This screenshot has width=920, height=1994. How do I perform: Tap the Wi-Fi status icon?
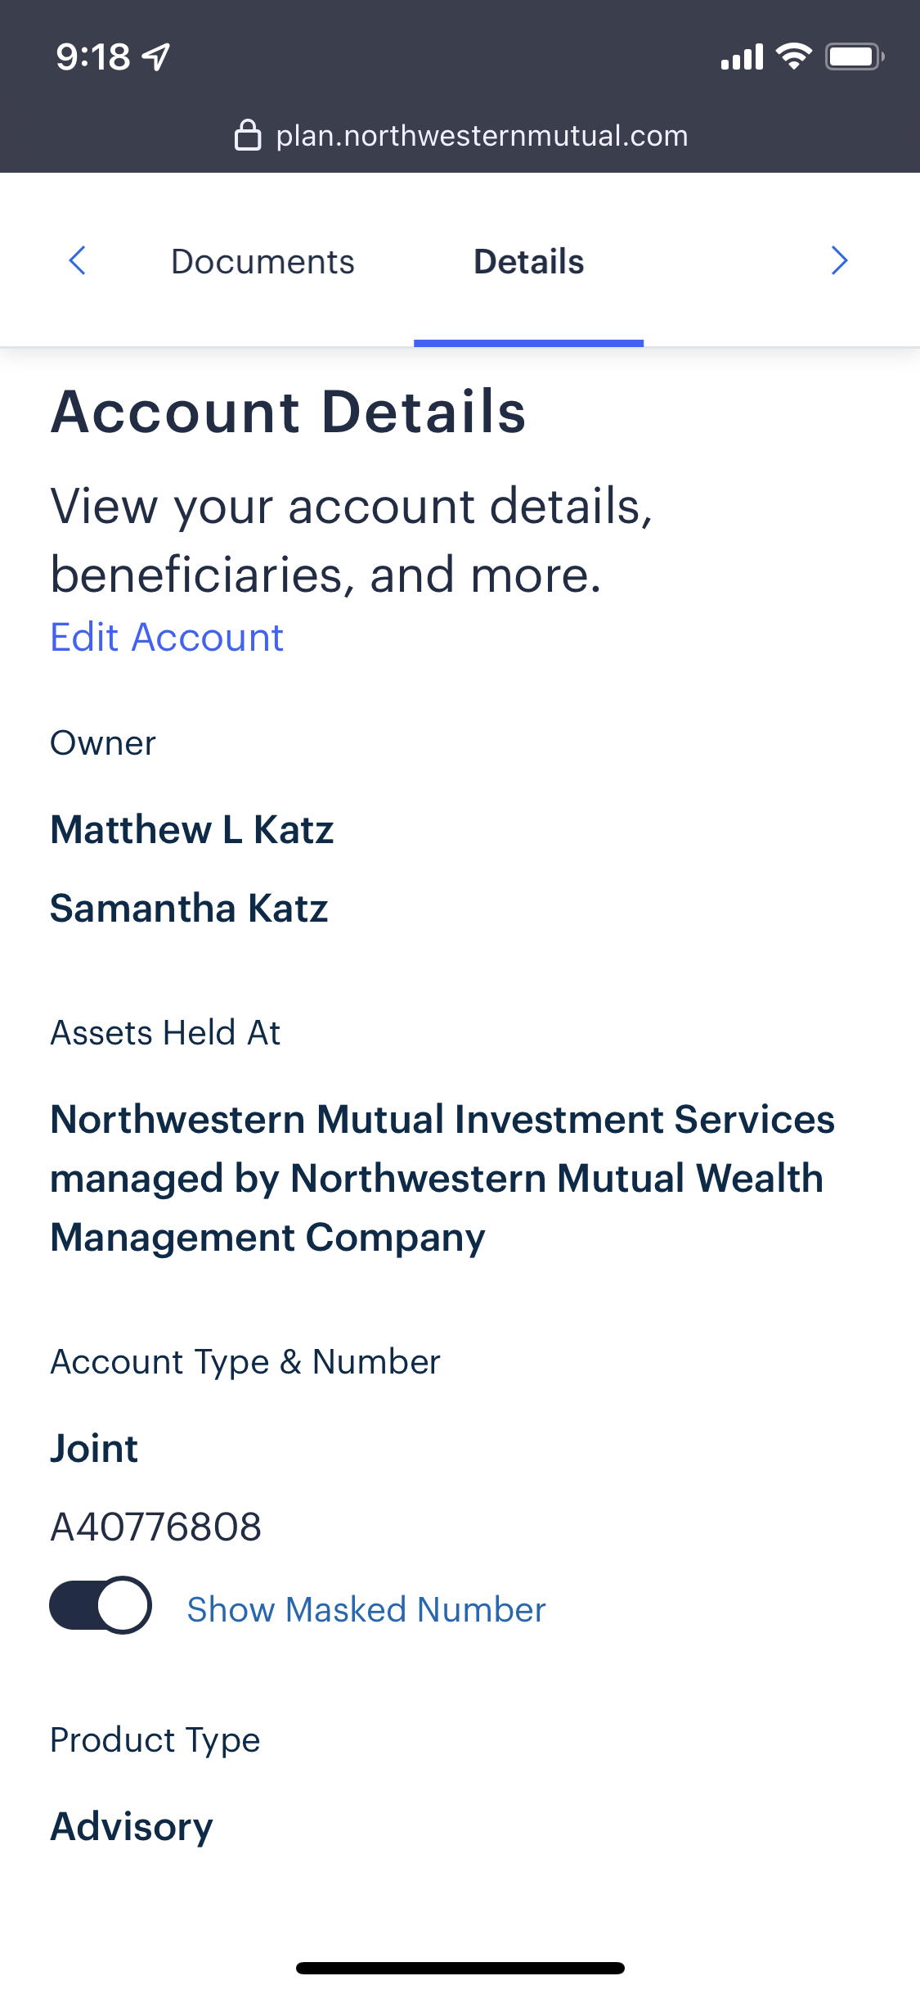pos(793,56)
